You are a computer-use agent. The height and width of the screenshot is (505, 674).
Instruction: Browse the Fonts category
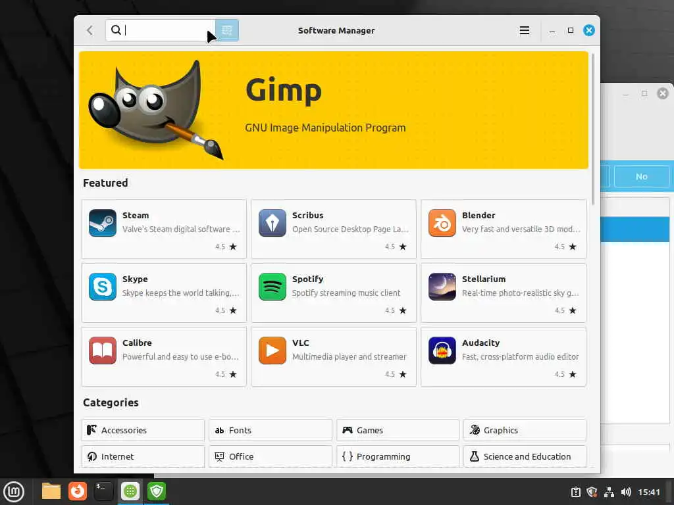[x=271, y=430]
